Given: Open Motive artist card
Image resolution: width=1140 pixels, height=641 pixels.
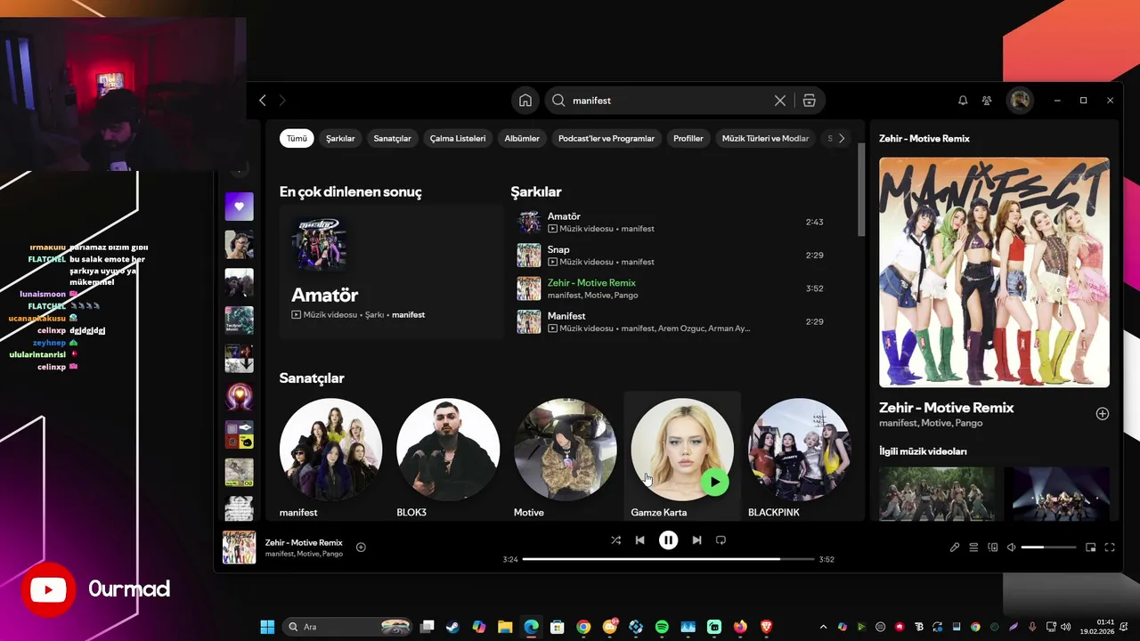Looking at the screenshot, I should [x=565, y=458].
